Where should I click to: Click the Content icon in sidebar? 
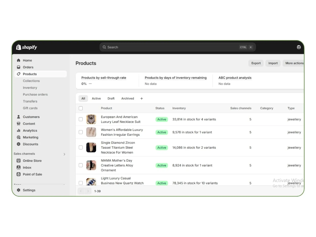pos(19,123)
